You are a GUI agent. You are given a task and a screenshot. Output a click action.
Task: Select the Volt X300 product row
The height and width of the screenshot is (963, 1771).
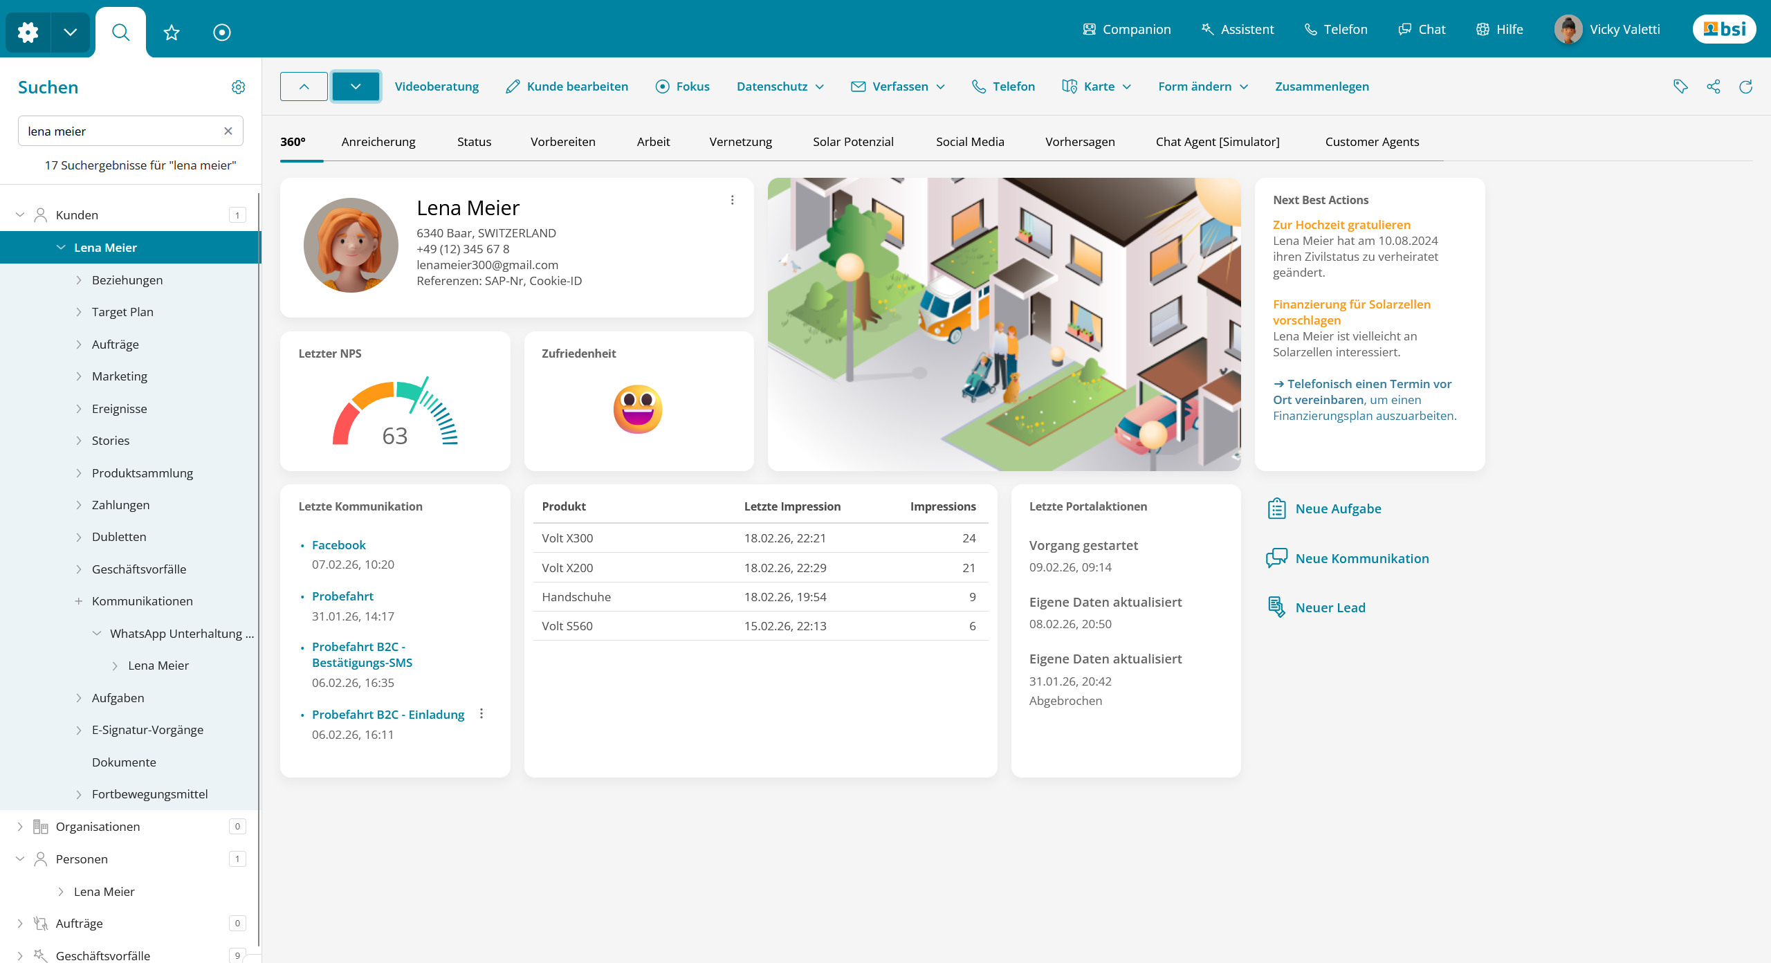(760, 538)
